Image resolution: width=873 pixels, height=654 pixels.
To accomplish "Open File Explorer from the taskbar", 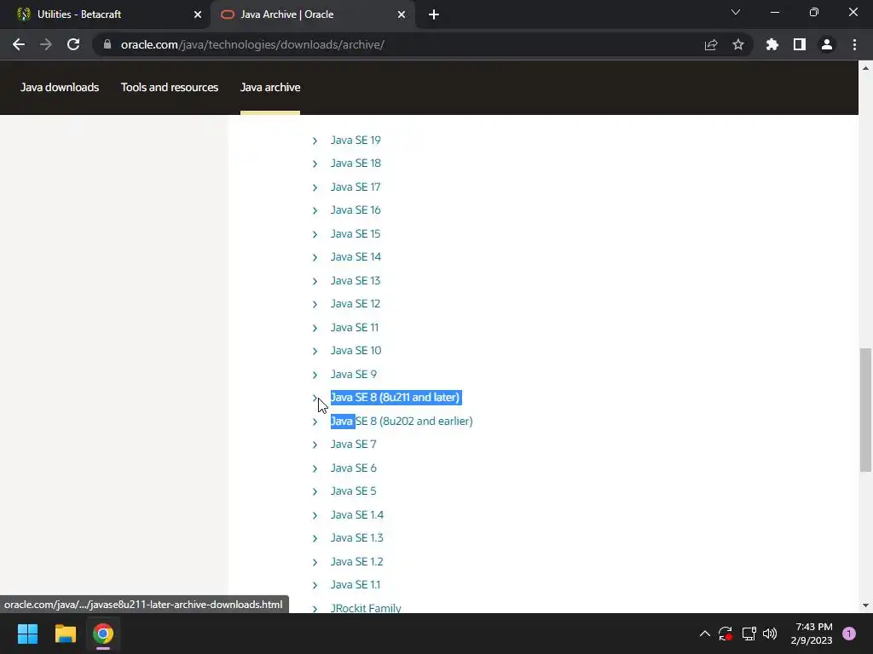I will click(x=65, y=634).
